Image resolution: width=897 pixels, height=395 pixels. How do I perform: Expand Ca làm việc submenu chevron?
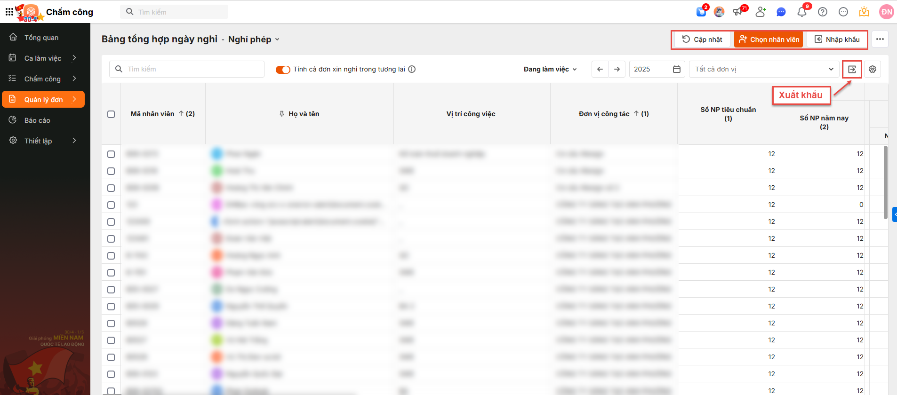coord(74,58)
